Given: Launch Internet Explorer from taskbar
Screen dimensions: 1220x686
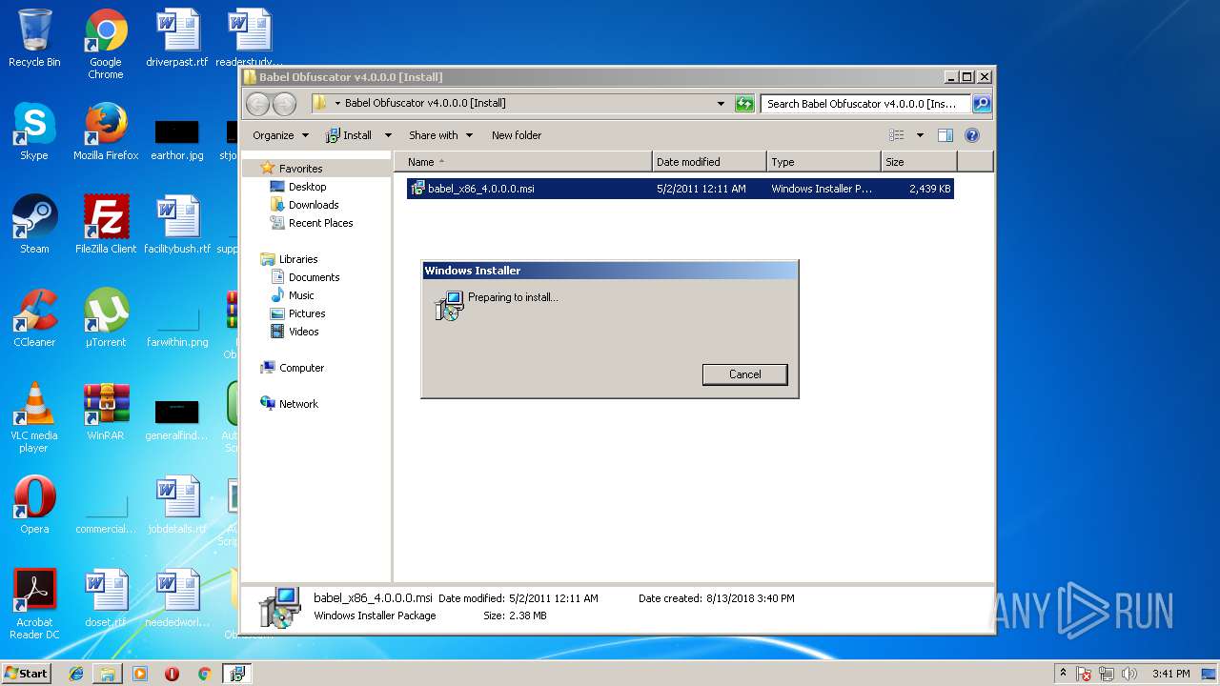Looking at the screenshot, I should tap(76, 674).
